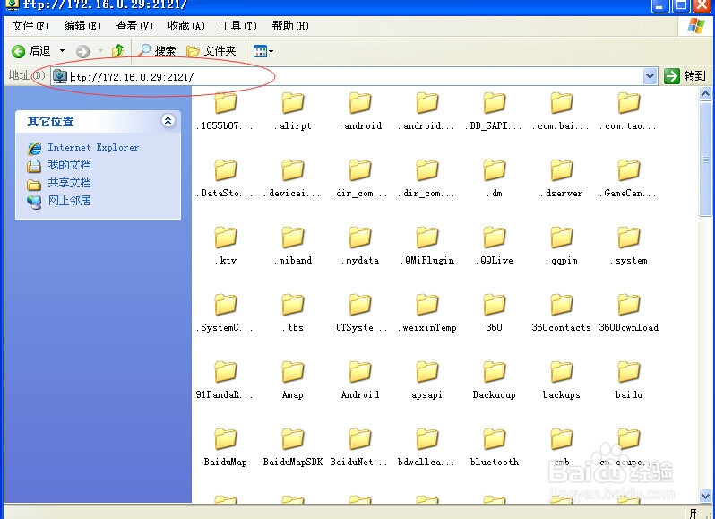Viewport: 715px width, 519px height.
Task: Select the .mydata folder
Action: tap(360, 247)
